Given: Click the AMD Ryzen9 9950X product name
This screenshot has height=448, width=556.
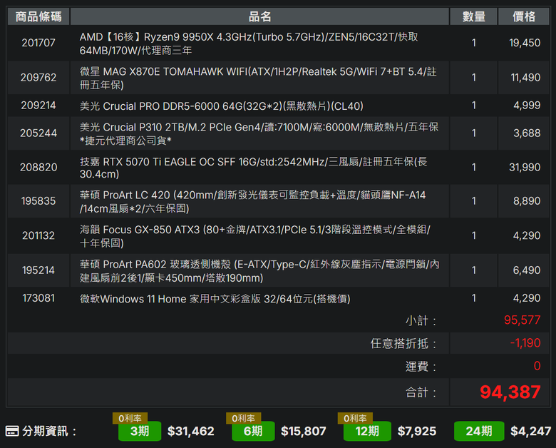Looking at the screenshot, I should pyautogui.click(x=249, y=44).
